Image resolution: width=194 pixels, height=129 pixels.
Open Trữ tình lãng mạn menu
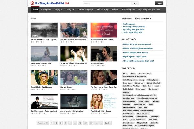85,9
